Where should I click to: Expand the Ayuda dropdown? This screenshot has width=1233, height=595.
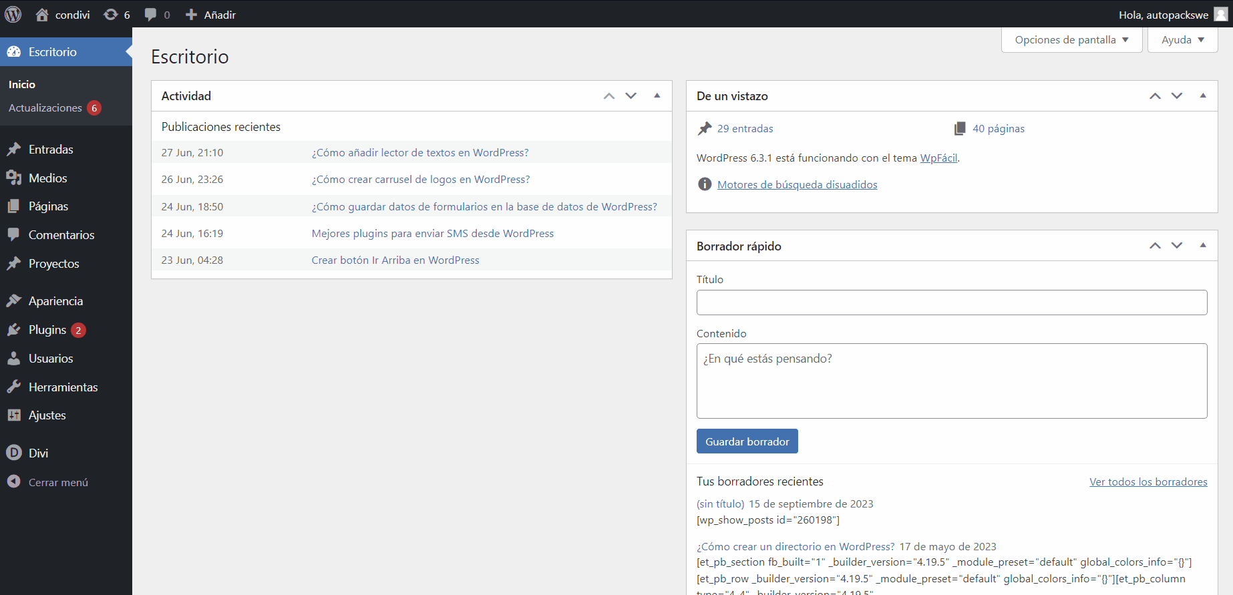(1182, 40)
